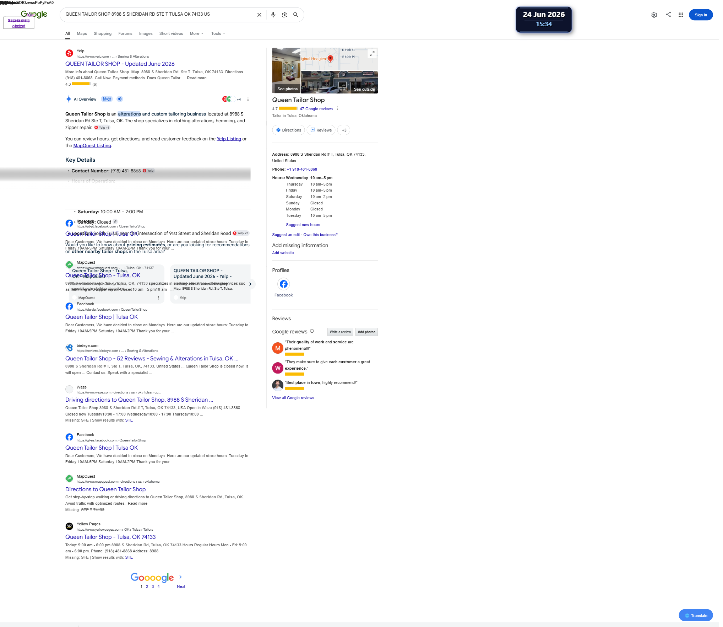Screen dimensions: 723x627
Task: Open the Google apps grid
Action: click(x=681, y=15)
